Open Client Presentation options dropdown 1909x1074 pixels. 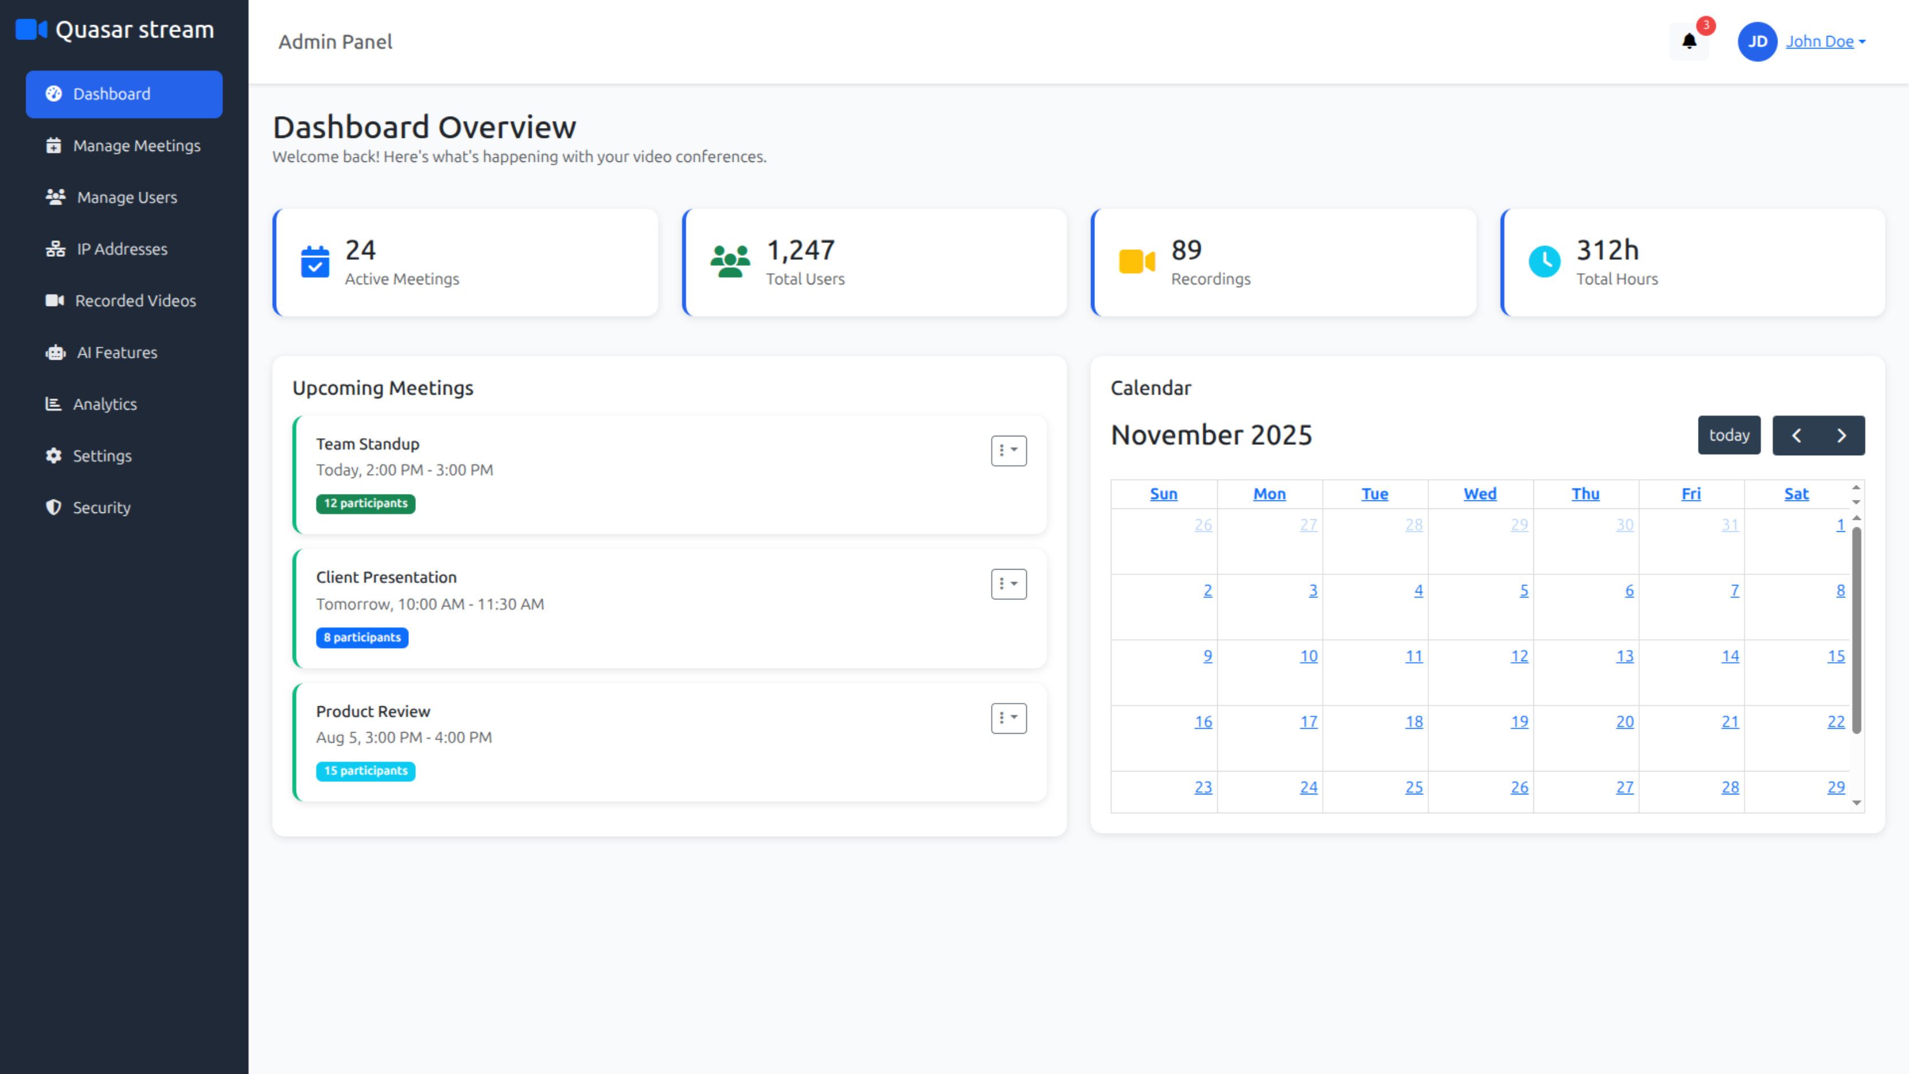pyautogui.click(x=1009, y=584)
